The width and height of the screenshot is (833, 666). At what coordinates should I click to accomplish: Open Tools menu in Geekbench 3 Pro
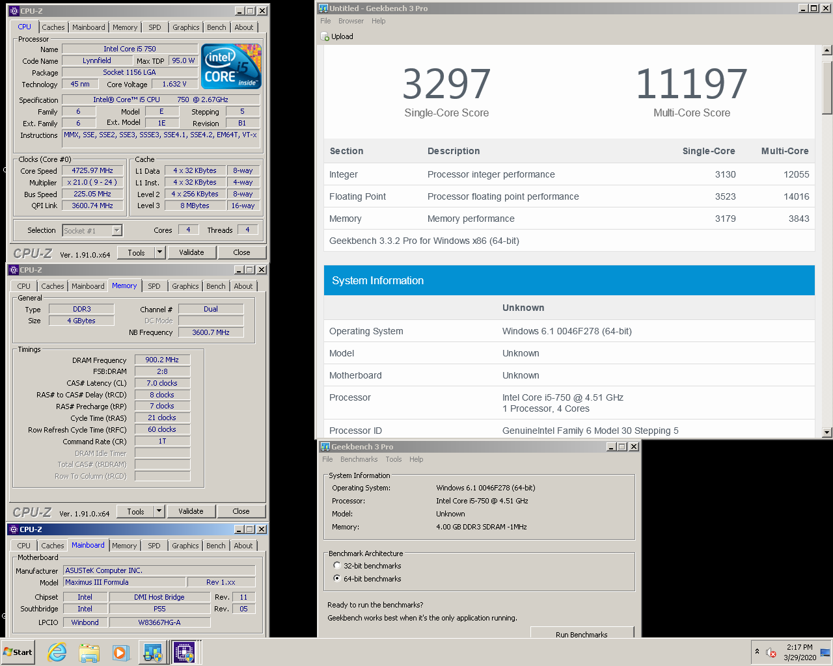pyautogui.click(x=394, y=459)
